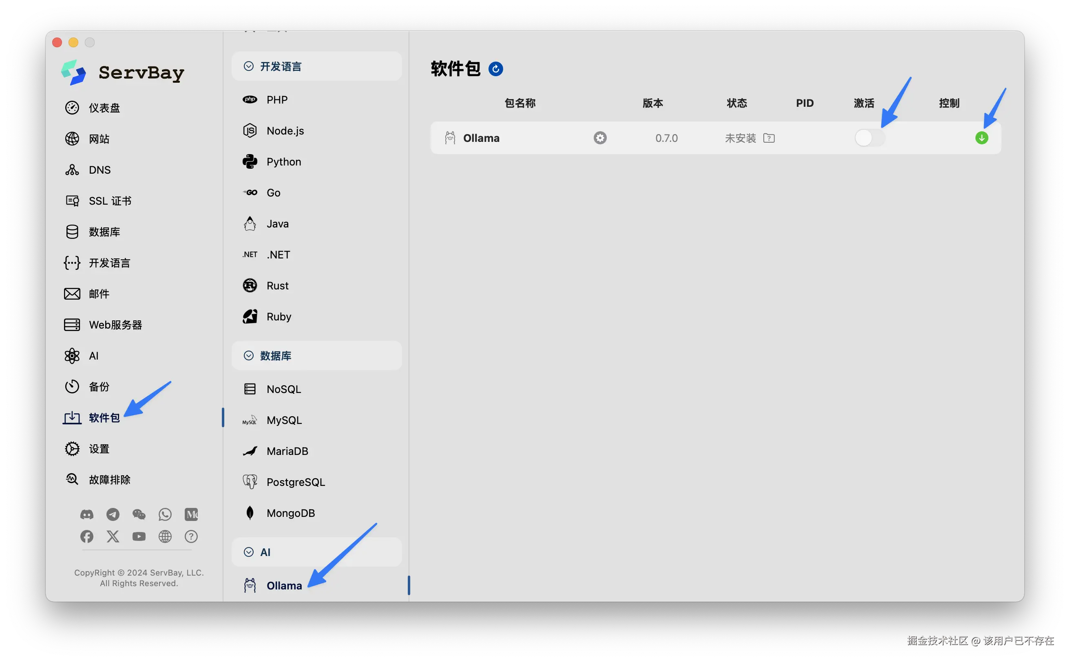
Task: Click the WeChat icon in the sidebar footer
Action: coord(139,514)
